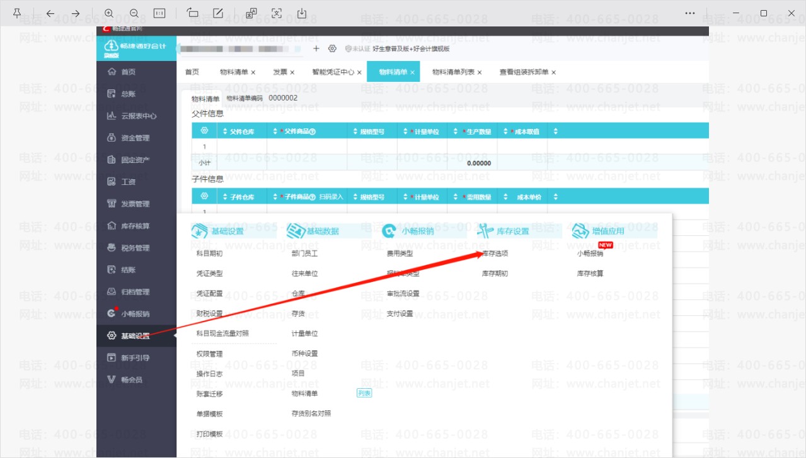Viewport: 806px width, 458px height.
Task: Click the 列表 button beside 物料清单
Action: coord(364,393)
